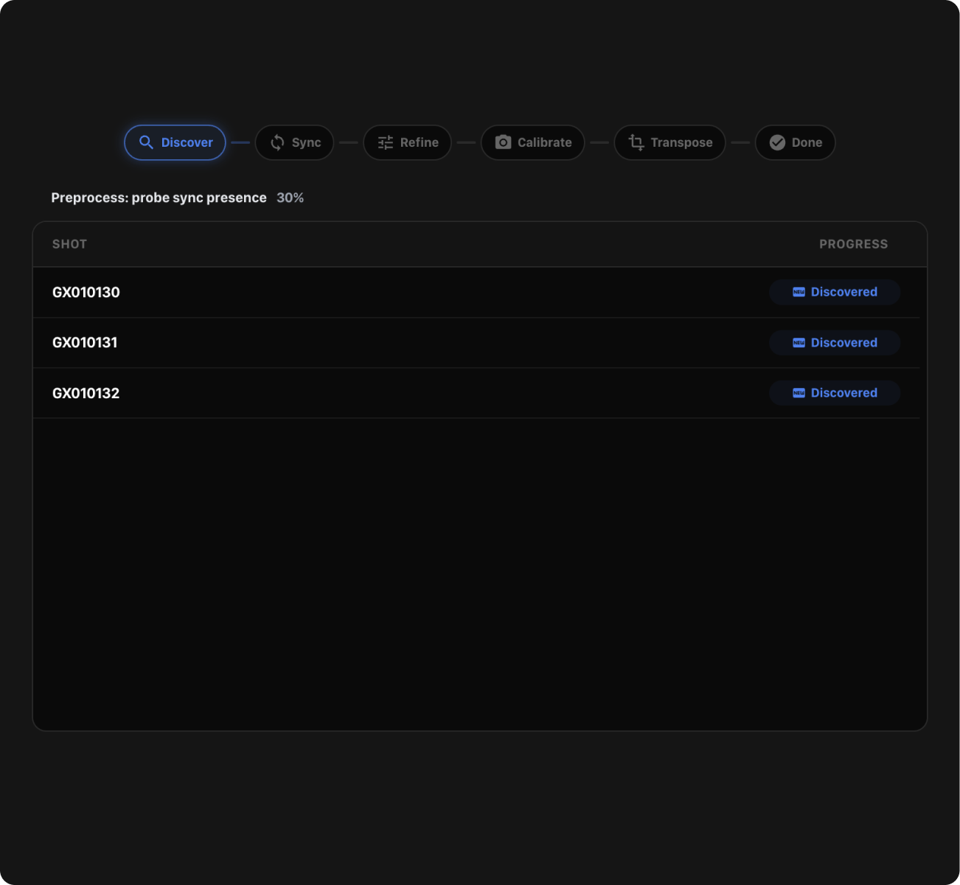Screen dimensions: 960x885
Task: Click the Preprocess: probe sync presence label
Action: point(159,198)
